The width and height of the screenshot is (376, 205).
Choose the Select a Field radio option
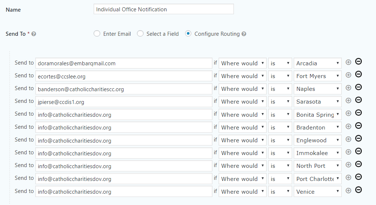coord(140,34)
